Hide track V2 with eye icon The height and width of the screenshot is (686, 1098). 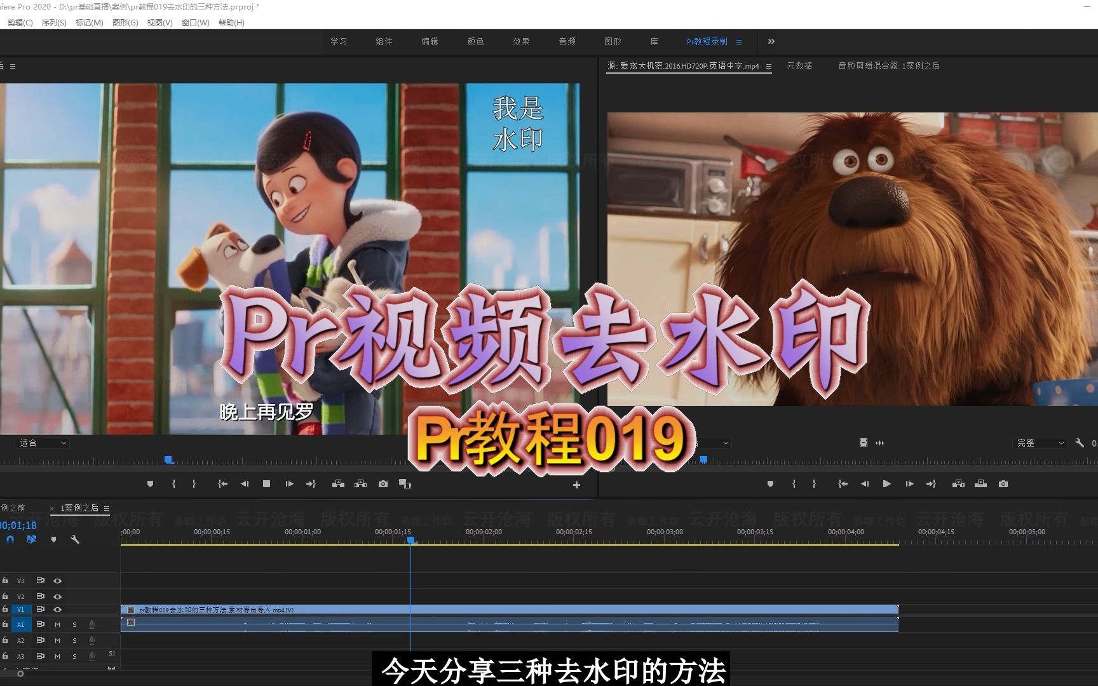[57, 596]
